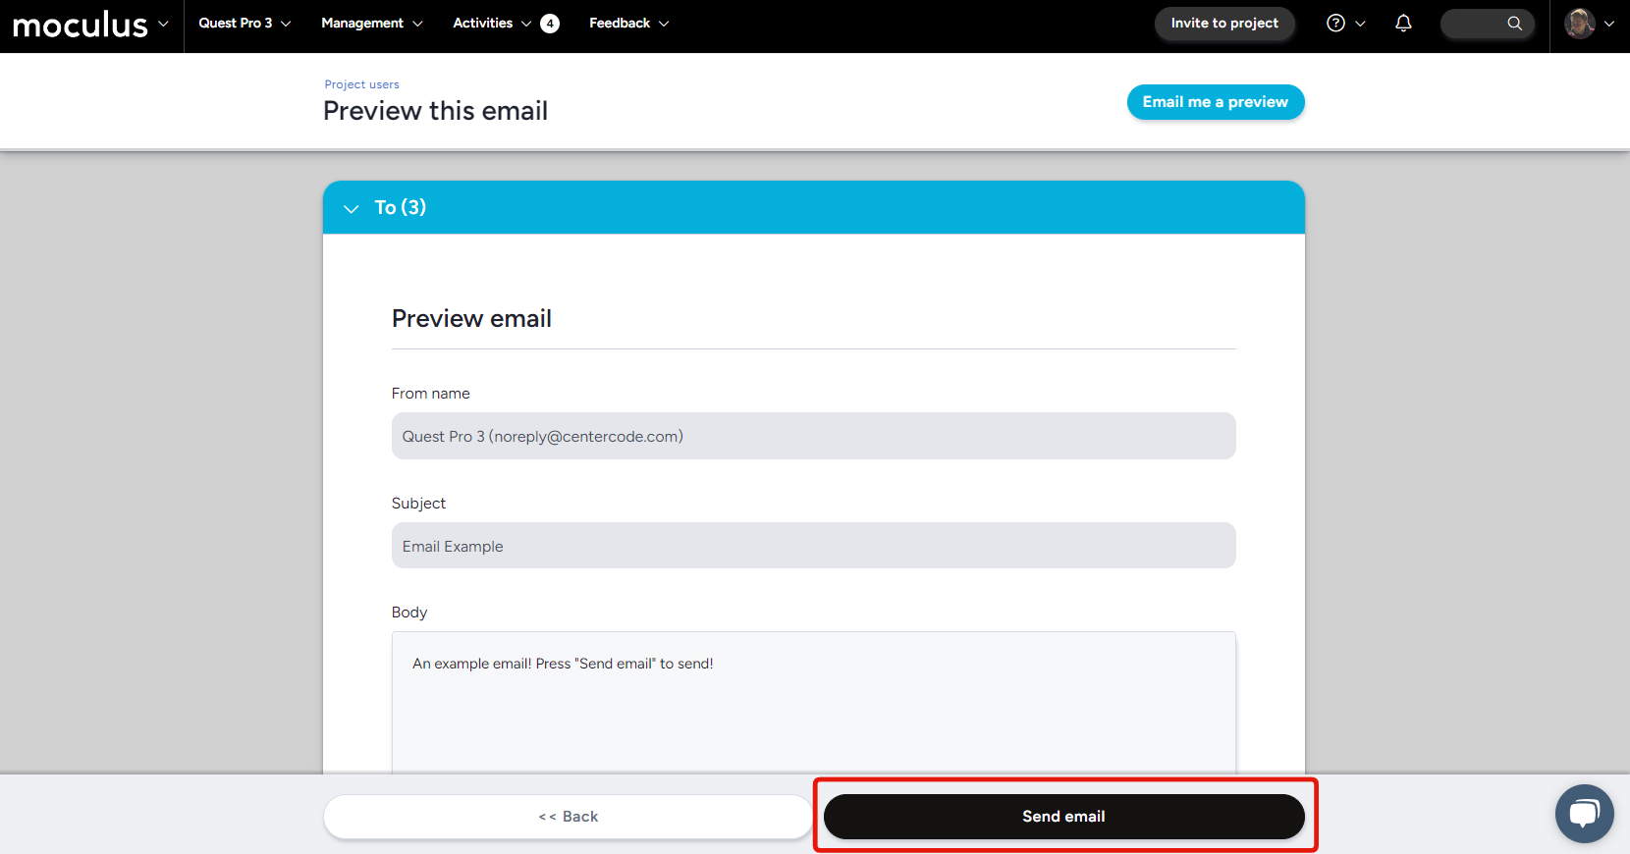This screenshot has height=854, width=1630.
Task: Expand the To (3) recipients section
Action: 351,208
